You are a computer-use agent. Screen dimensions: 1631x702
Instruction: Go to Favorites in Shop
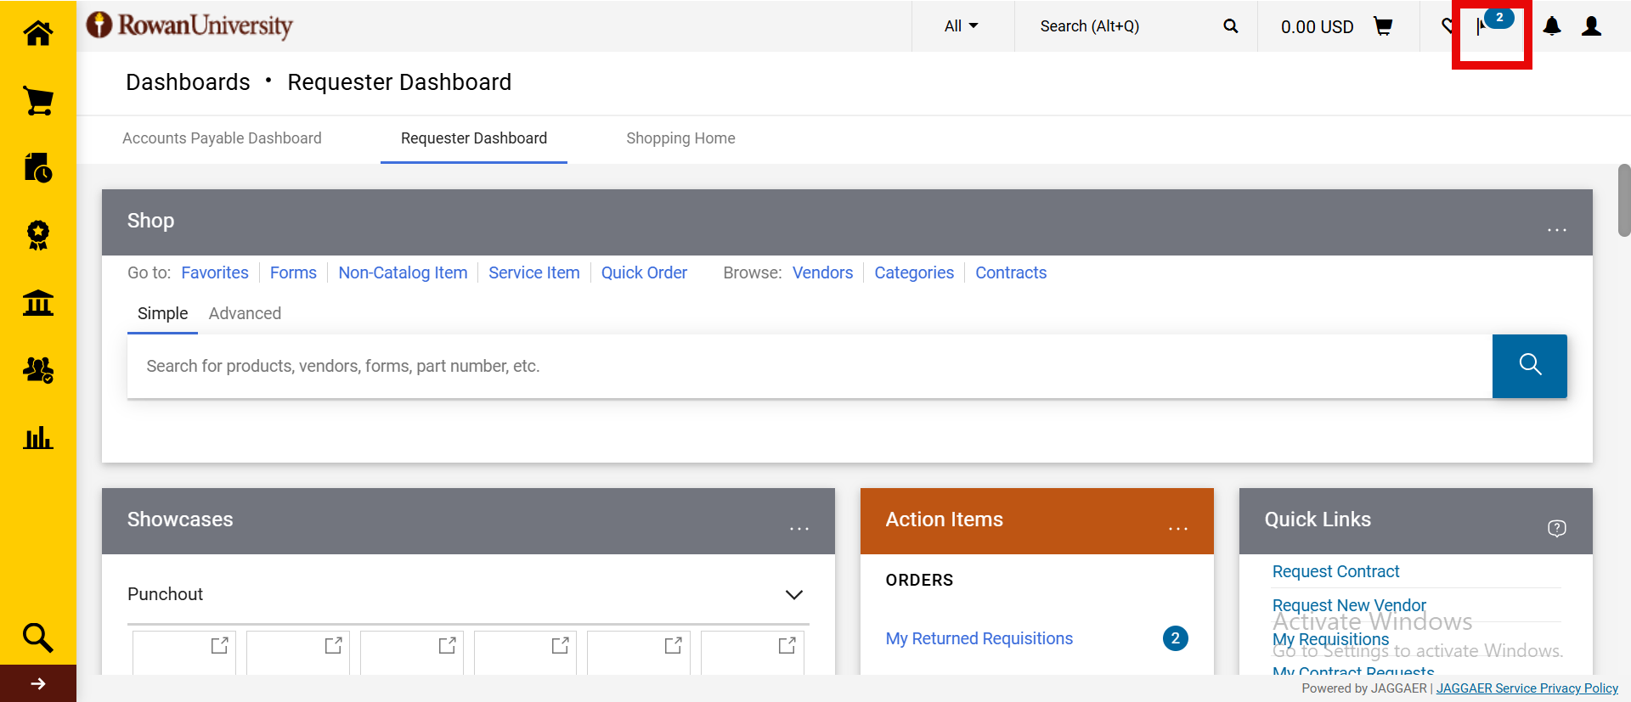point(215,272)
